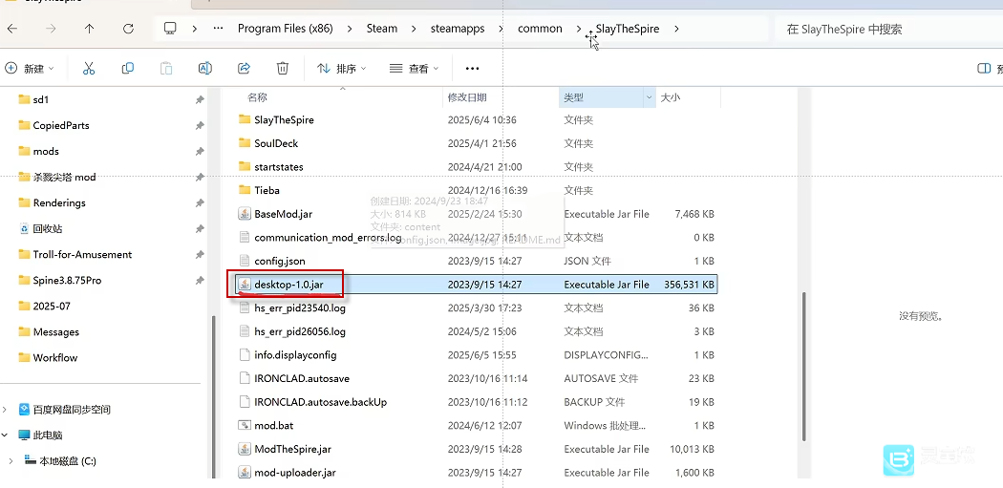The height and width of the screenshot is (488, 1003).
Task: Expand 本地磁盘 (C:) tree node
Action: 11,460
